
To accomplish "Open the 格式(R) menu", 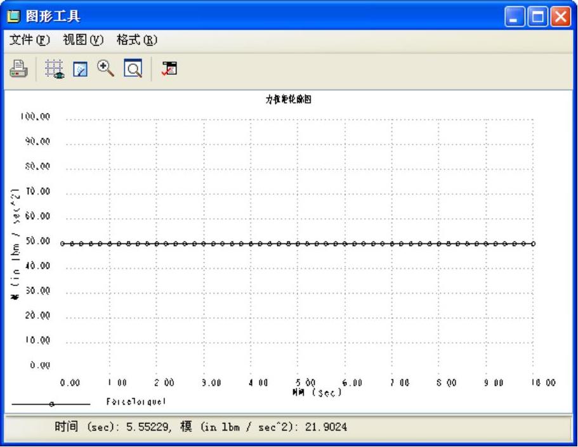I will [x=137, y=40].
